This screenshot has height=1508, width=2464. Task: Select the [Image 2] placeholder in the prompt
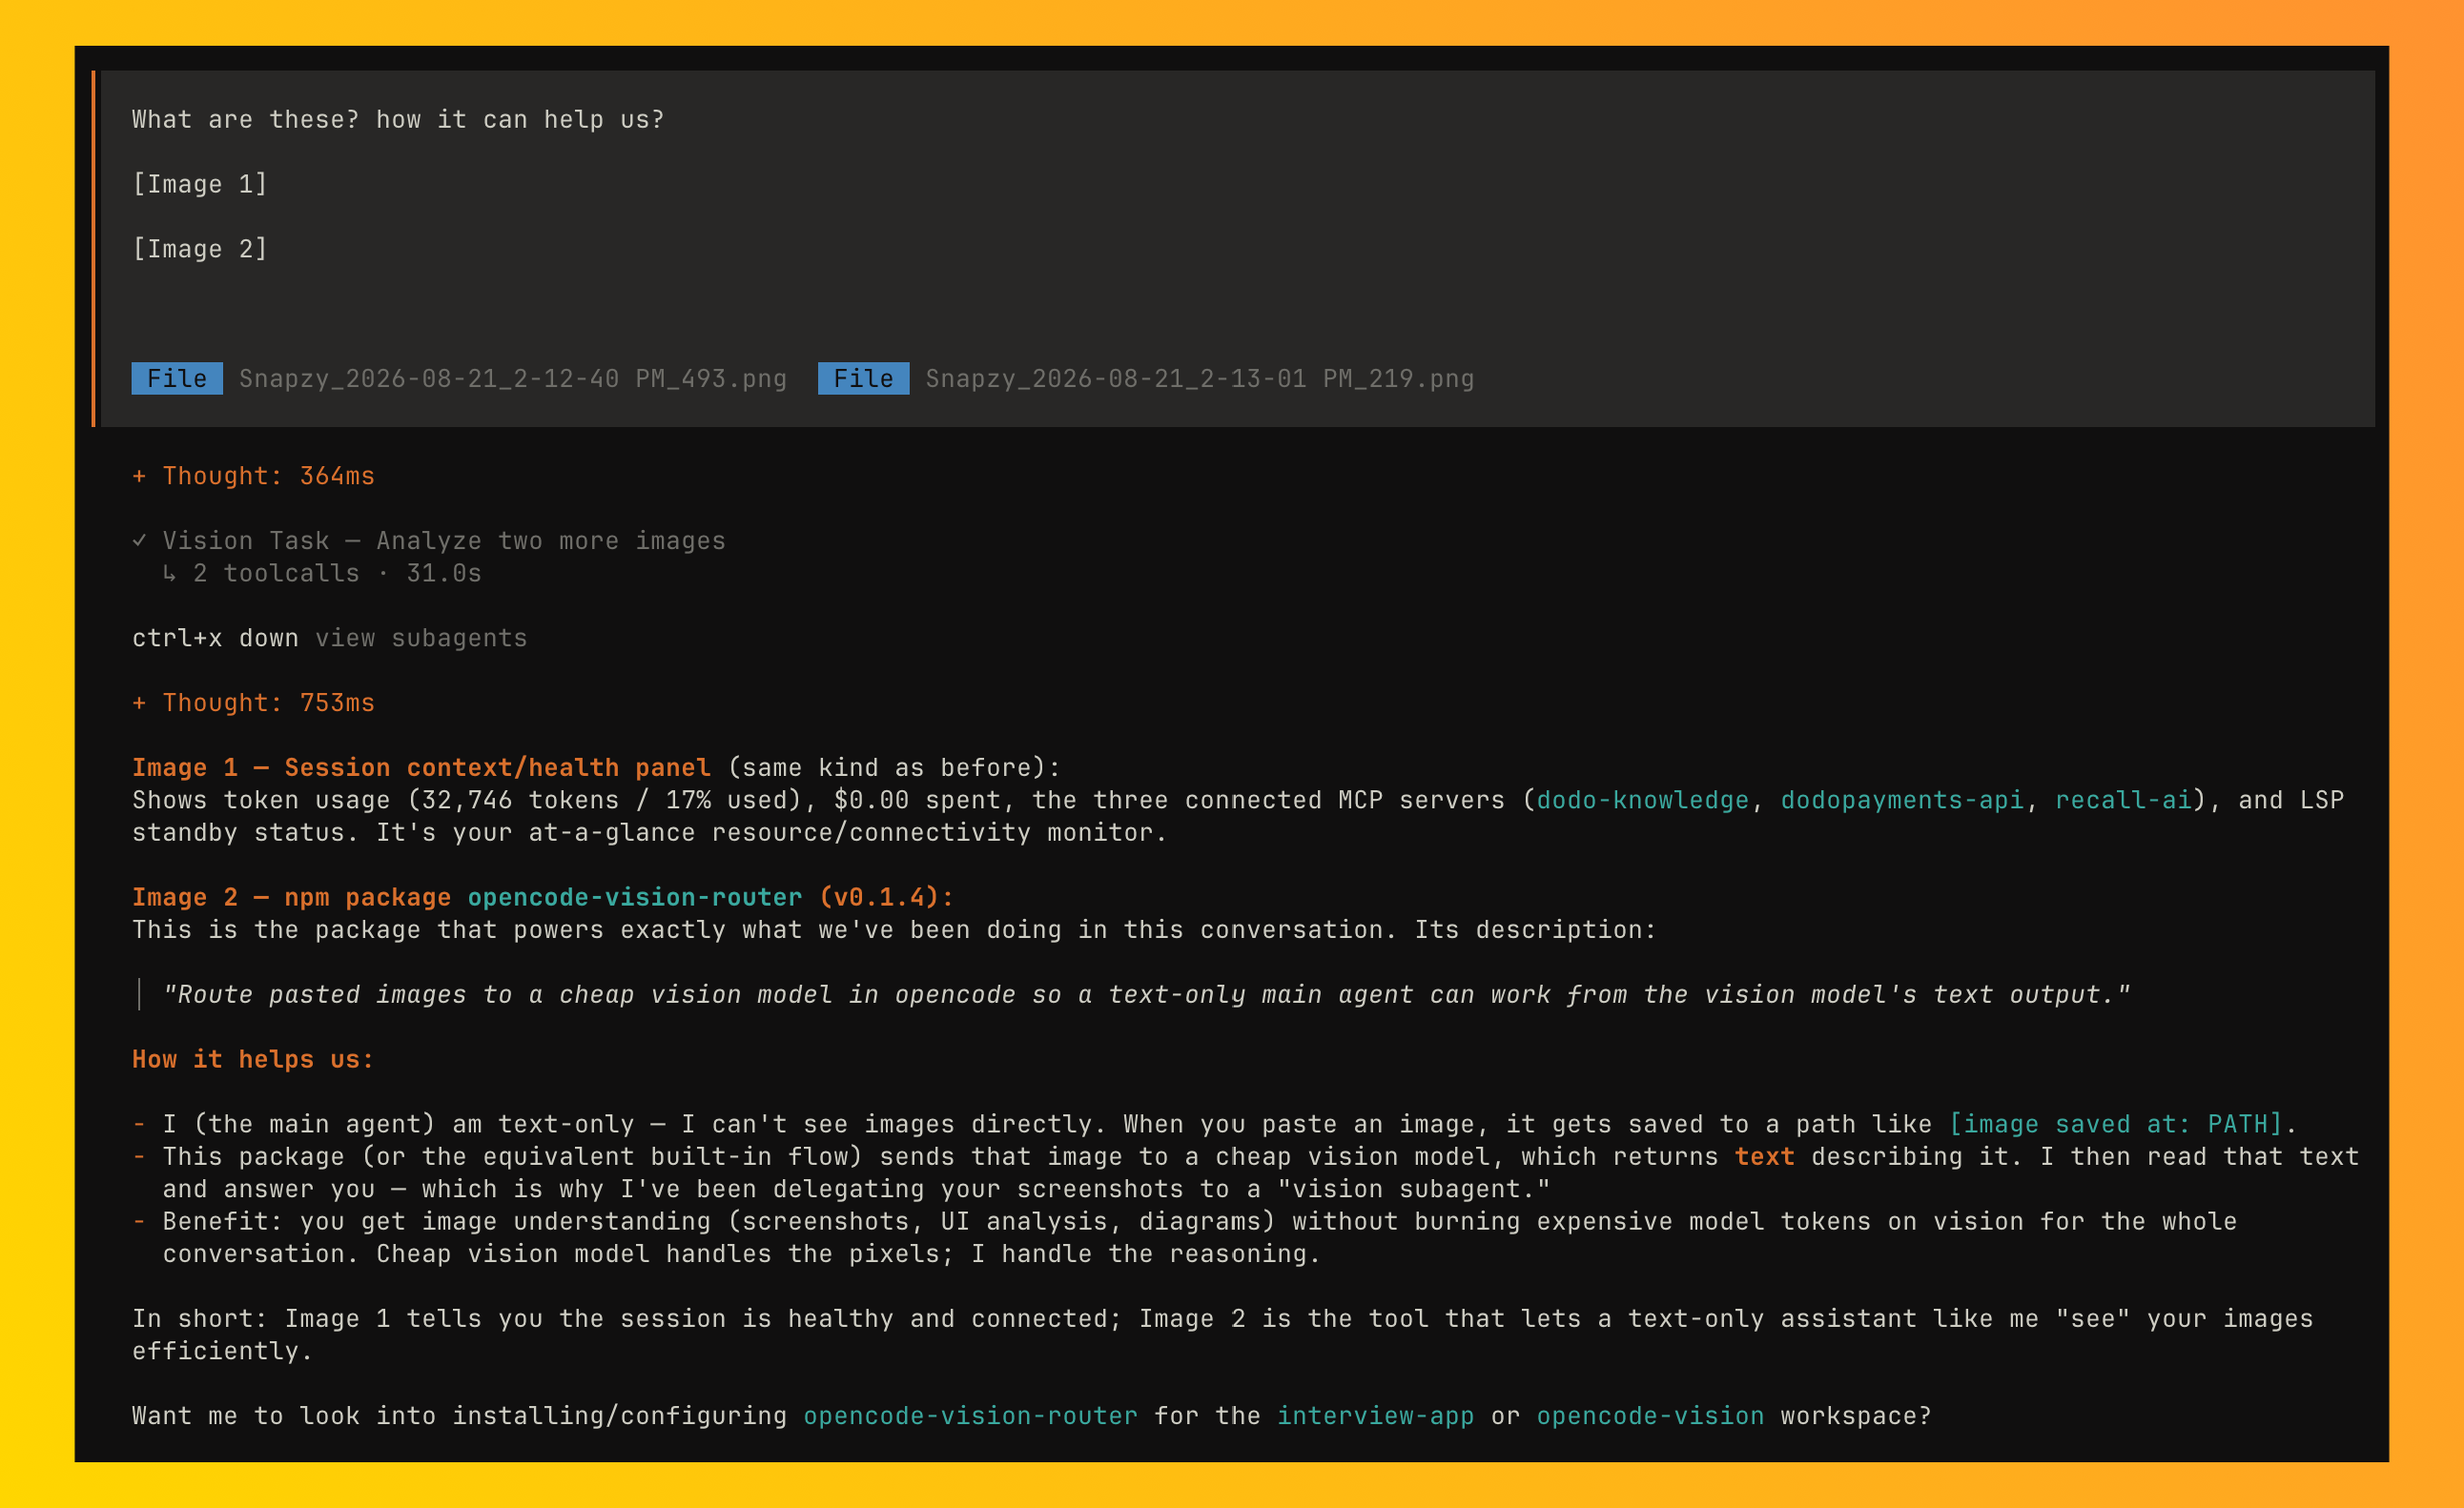tap(200, 249)
